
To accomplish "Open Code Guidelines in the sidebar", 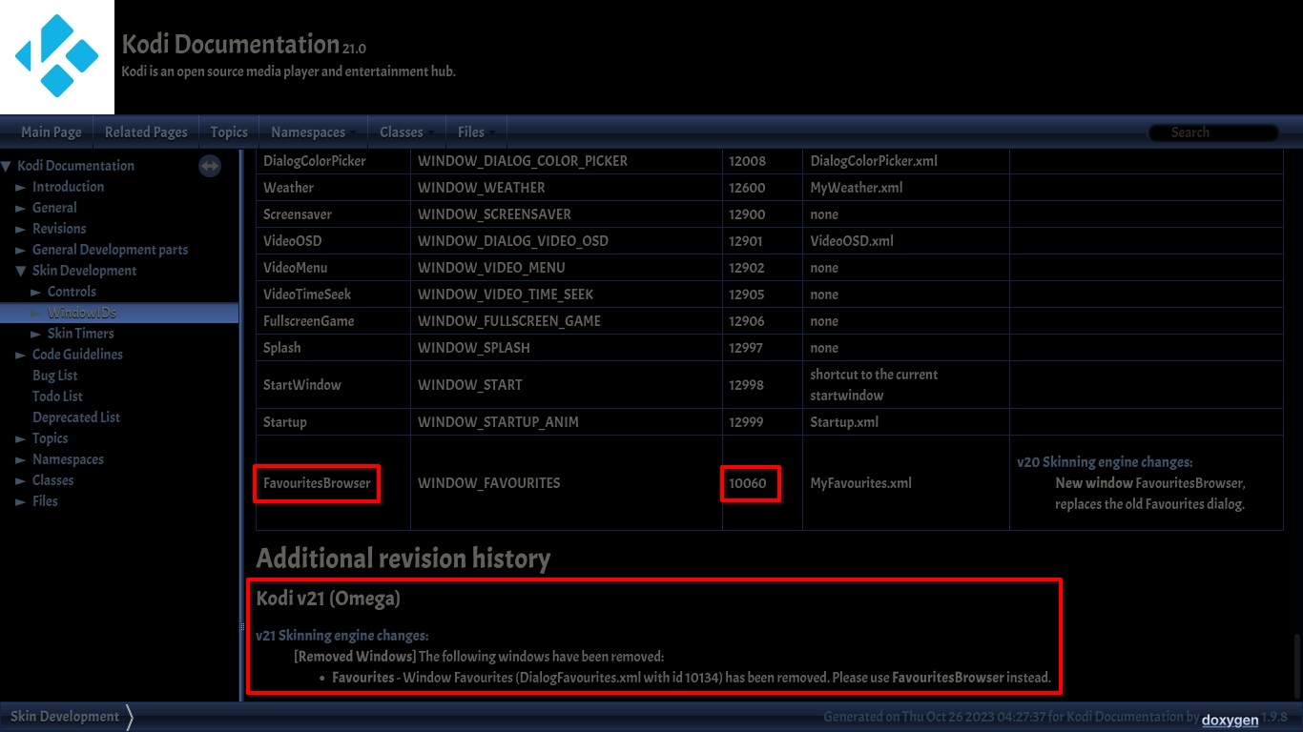I will pos(77,355).
